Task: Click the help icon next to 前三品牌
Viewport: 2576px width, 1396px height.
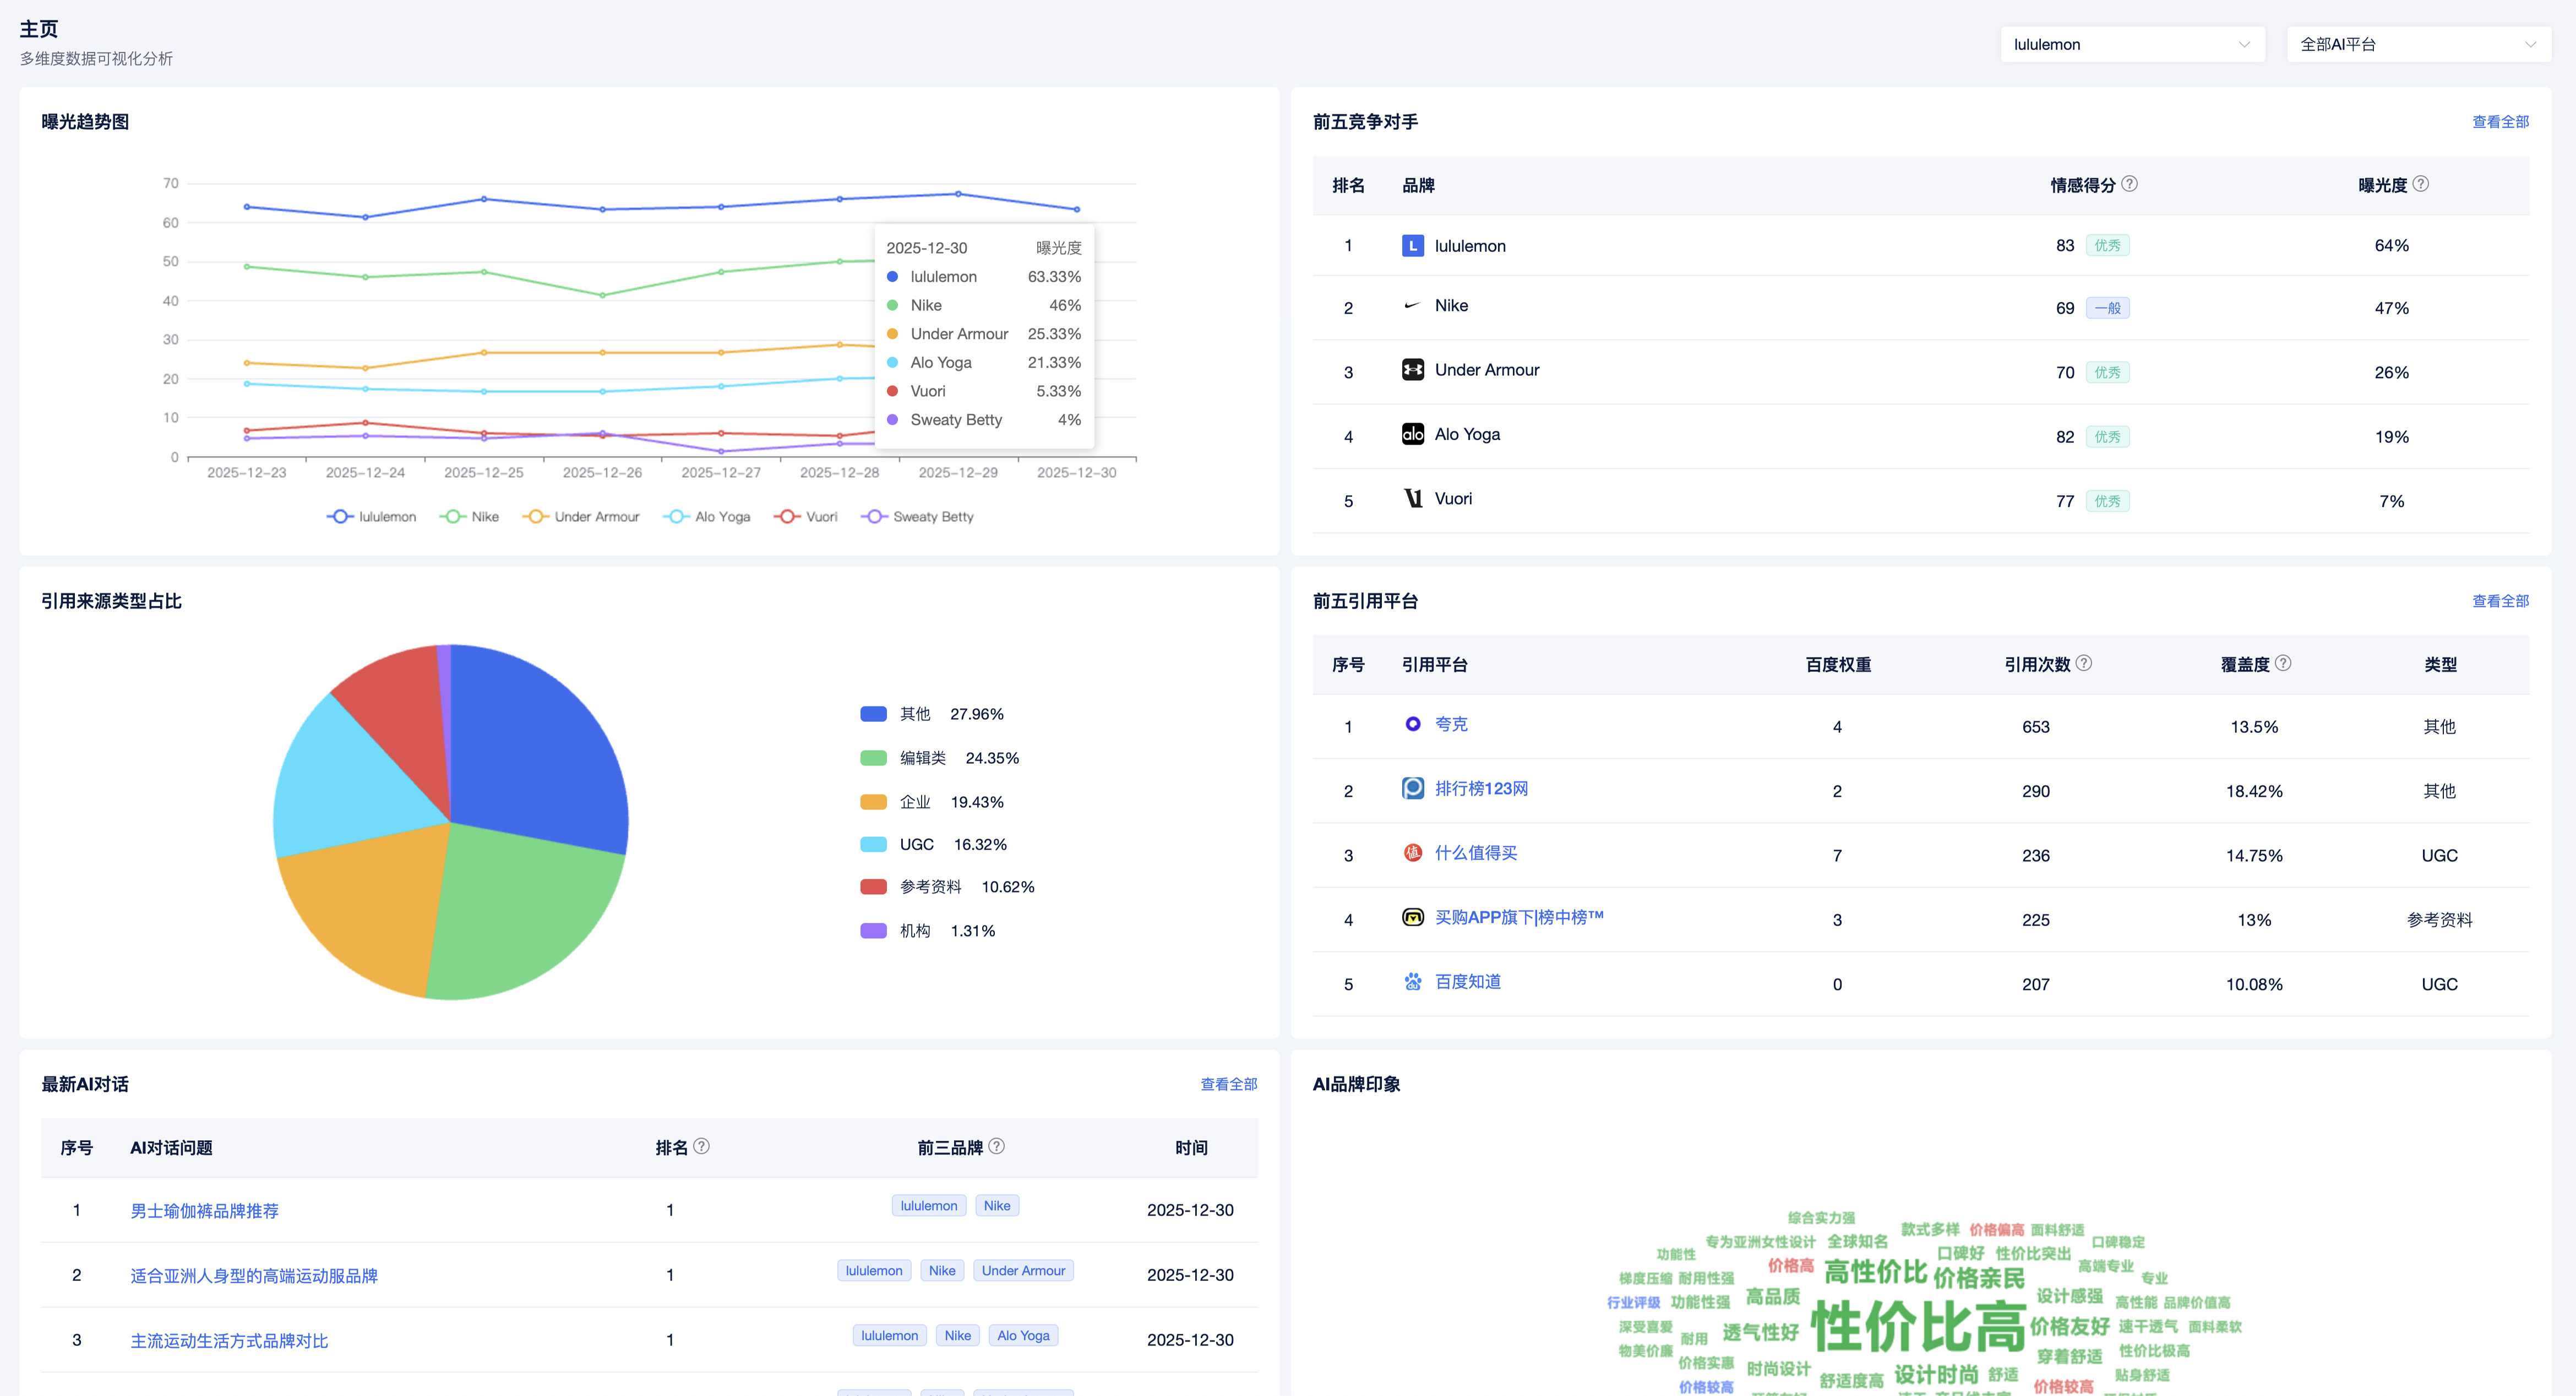Action: point(996,1146)
